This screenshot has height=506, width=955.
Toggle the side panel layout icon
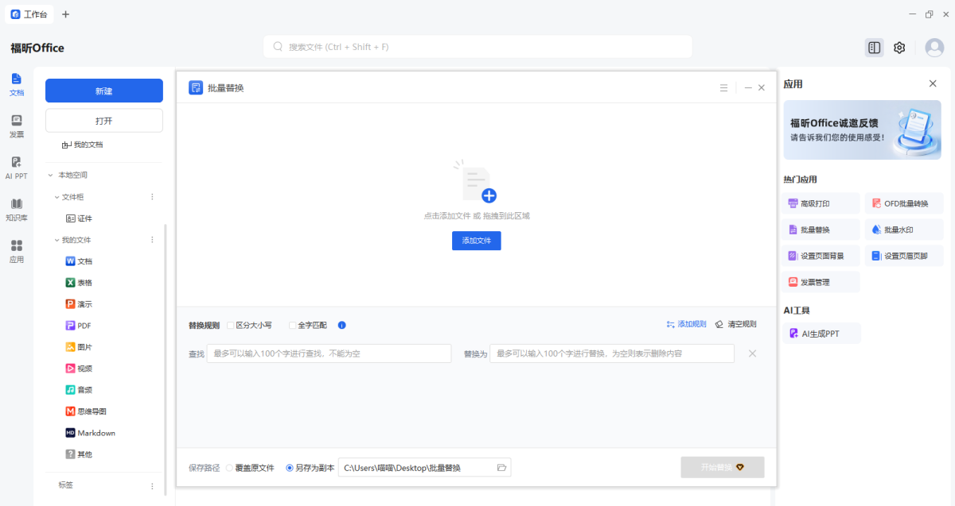tap(875, 48)
